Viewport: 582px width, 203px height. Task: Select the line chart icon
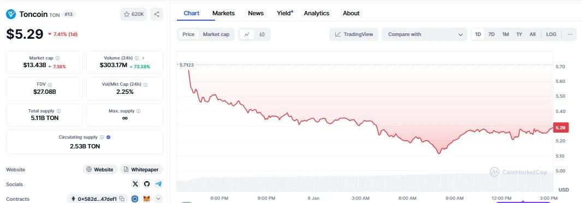coord(247,34)
